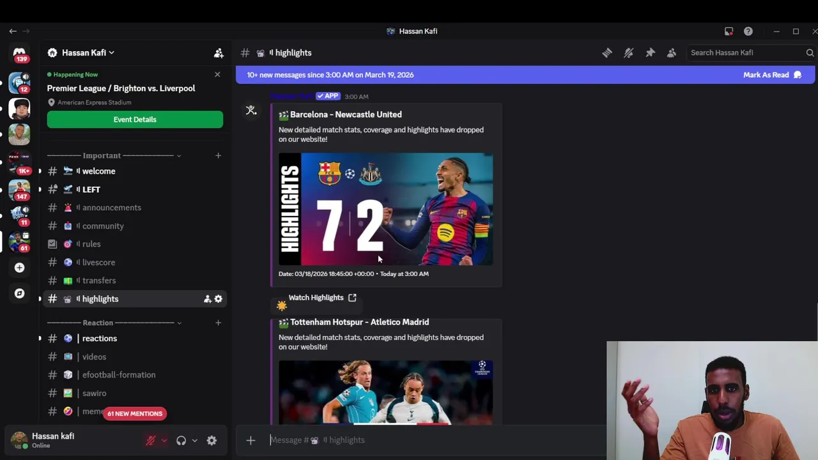Open the server invite people icon
This screenshot has height=460, width=818.
point(219,53)
